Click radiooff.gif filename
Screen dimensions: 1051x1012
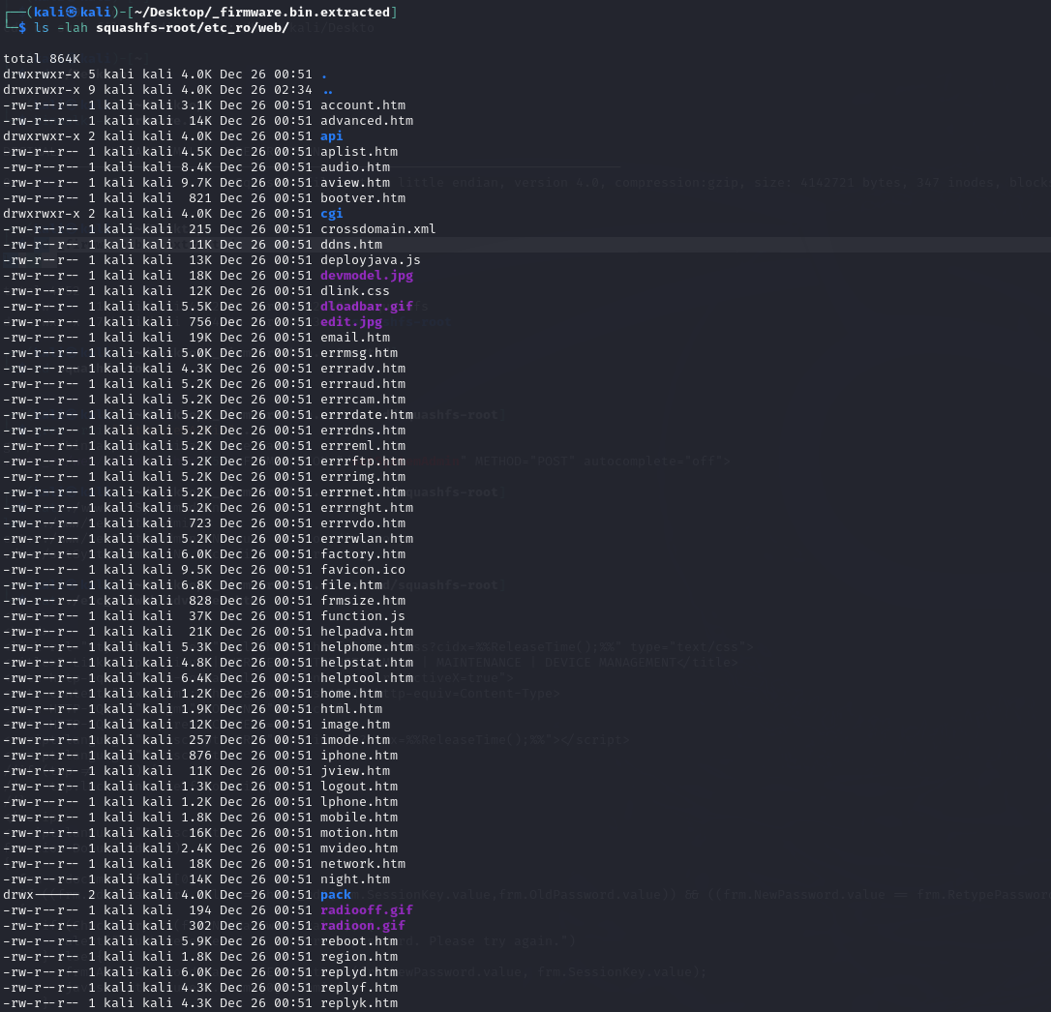(367, 909)
